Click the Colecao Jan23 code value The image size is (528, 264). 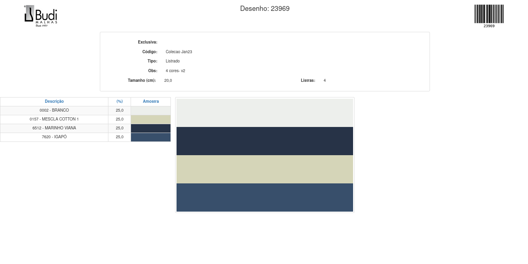pos(179,52)
